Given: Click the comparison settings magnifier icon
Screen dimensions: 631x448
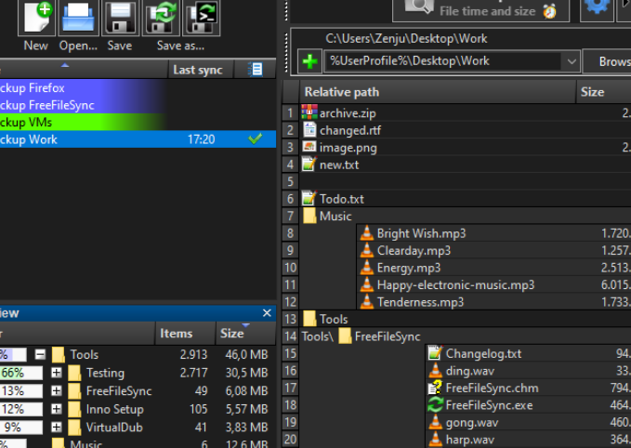Looking at the screenshot, I should 418,7.
